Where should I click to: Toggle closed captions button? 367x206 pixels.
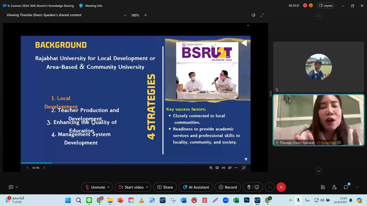click(11, 187)
